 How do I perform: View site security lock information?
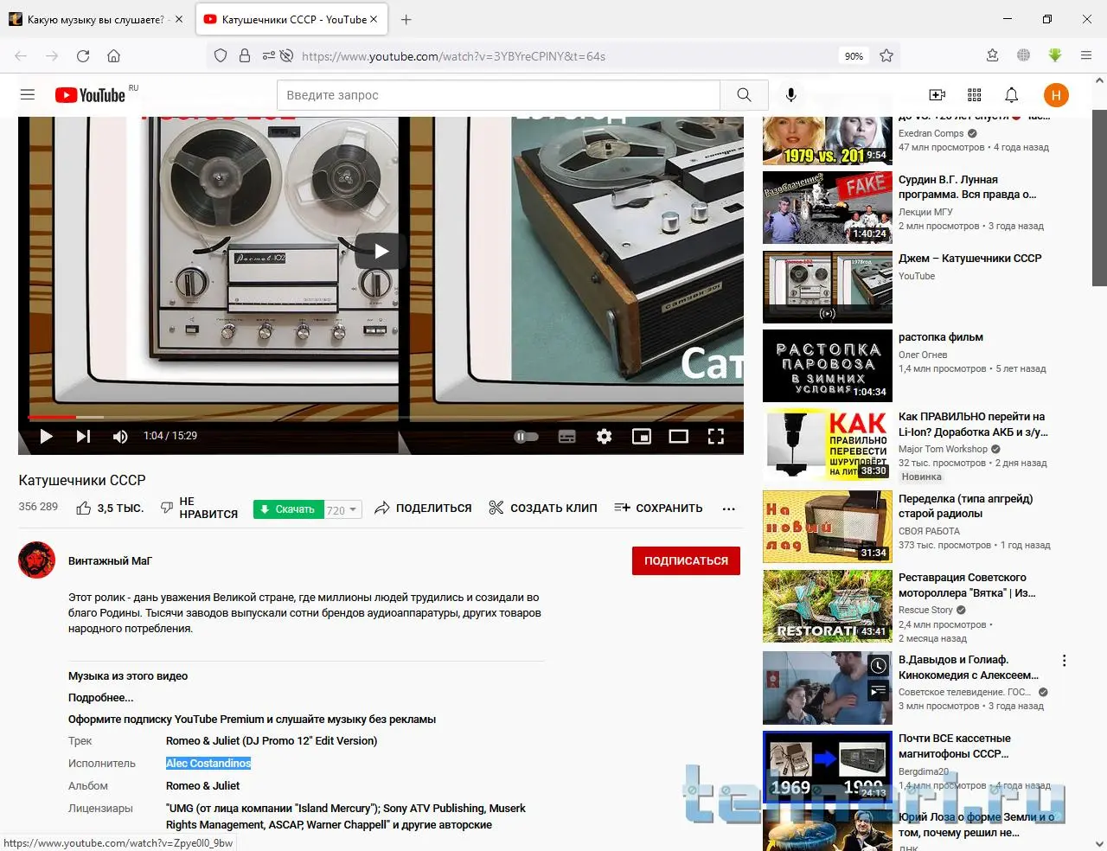click(245, 56)
